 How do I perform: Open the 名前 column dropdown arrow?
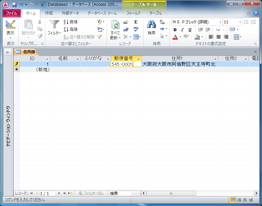click(x=77, y=59)
